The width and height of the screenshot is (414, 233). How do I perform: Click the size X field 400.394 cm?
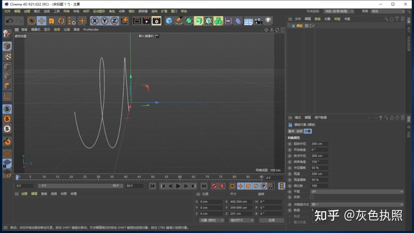[x=241, y=202]
